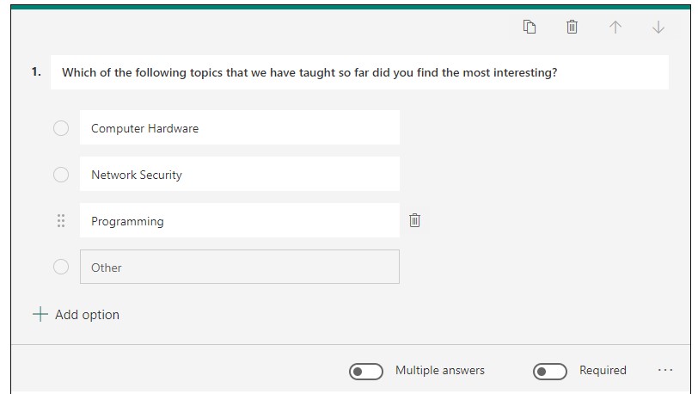Viewport: 698px width, 394px height.
Task: Copy the question using the duplicate icon
Action: pos(530,28)
